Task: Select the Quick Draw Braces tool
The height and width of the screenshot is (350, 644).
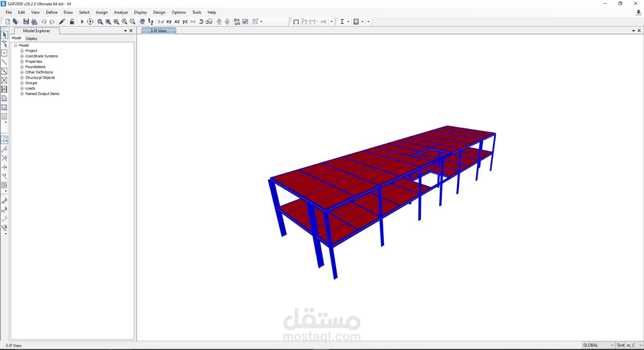Action: (4, 80)
